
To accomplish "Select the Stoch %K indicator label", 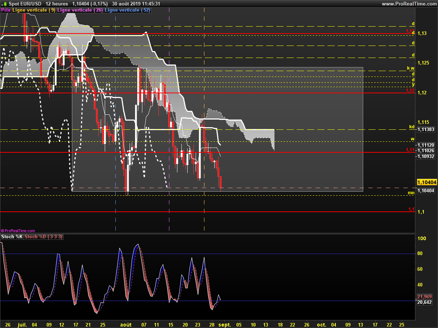I will [12, 237].
